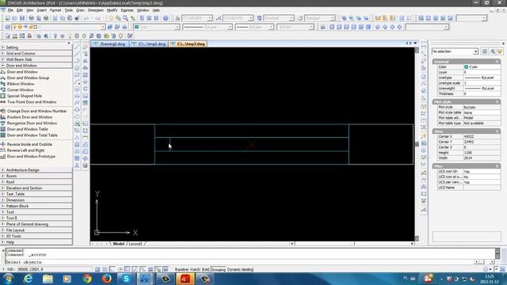Image resolution: width=507 pixels, height=285 pixels.
Task: Click the Door and Window tool icon
Action: click(3, 72)
